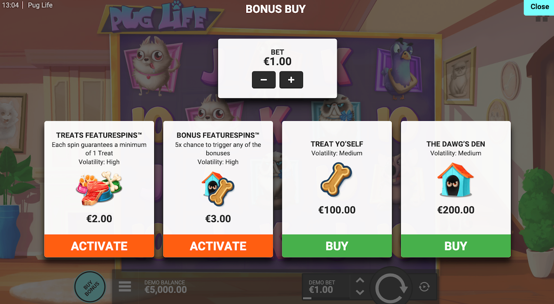Click the doghouse with bone icon
554x304 pixels.
(x=218, y=188)
